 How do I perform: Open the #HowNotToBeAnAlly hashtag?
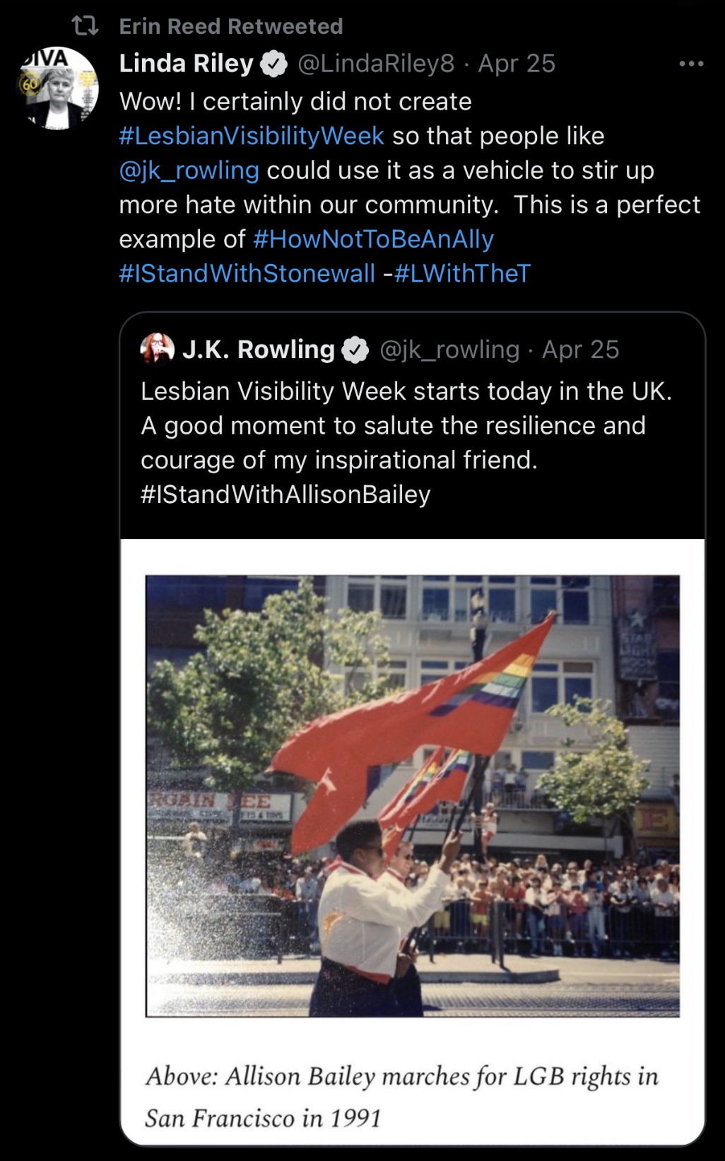373,239
